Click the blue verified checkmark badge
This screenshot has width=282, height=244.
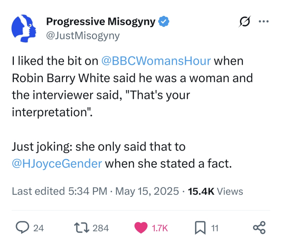[164, 22]
